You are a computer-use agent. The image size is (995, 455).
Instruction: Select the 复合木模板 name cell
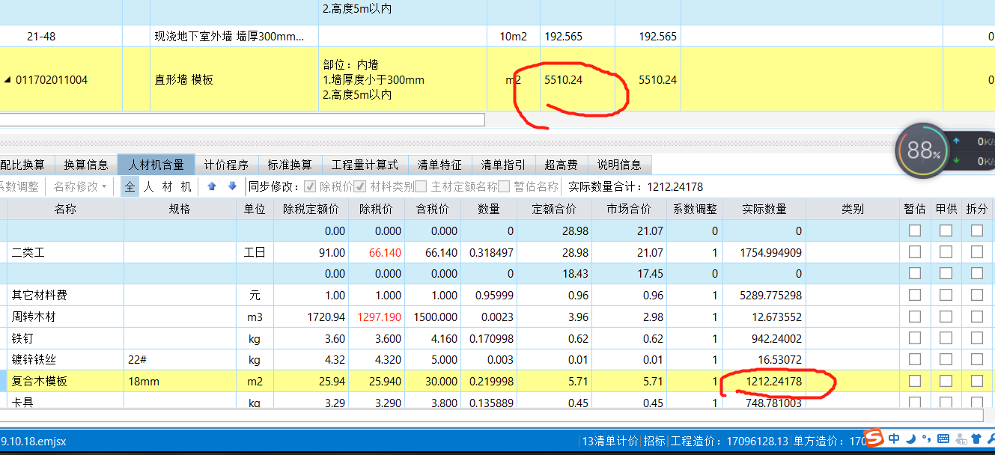65,382
